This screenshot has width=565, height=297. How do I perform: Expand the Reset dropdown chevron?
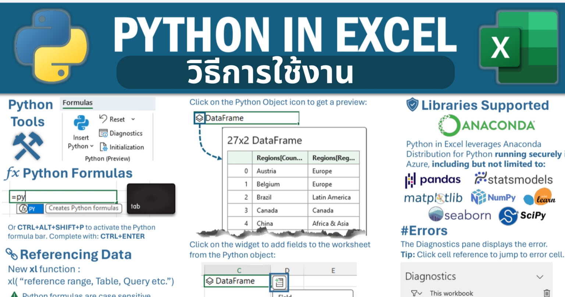click(133, 119)
